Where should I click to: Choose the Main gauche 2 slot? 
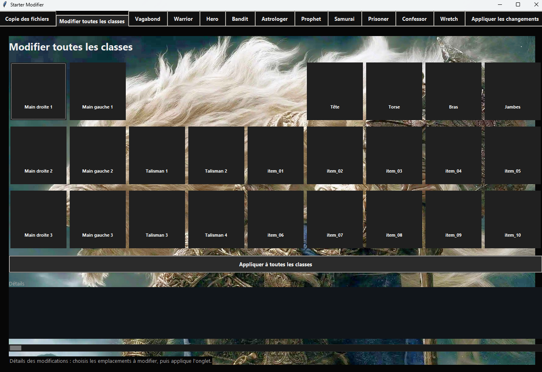pos(98,155)
